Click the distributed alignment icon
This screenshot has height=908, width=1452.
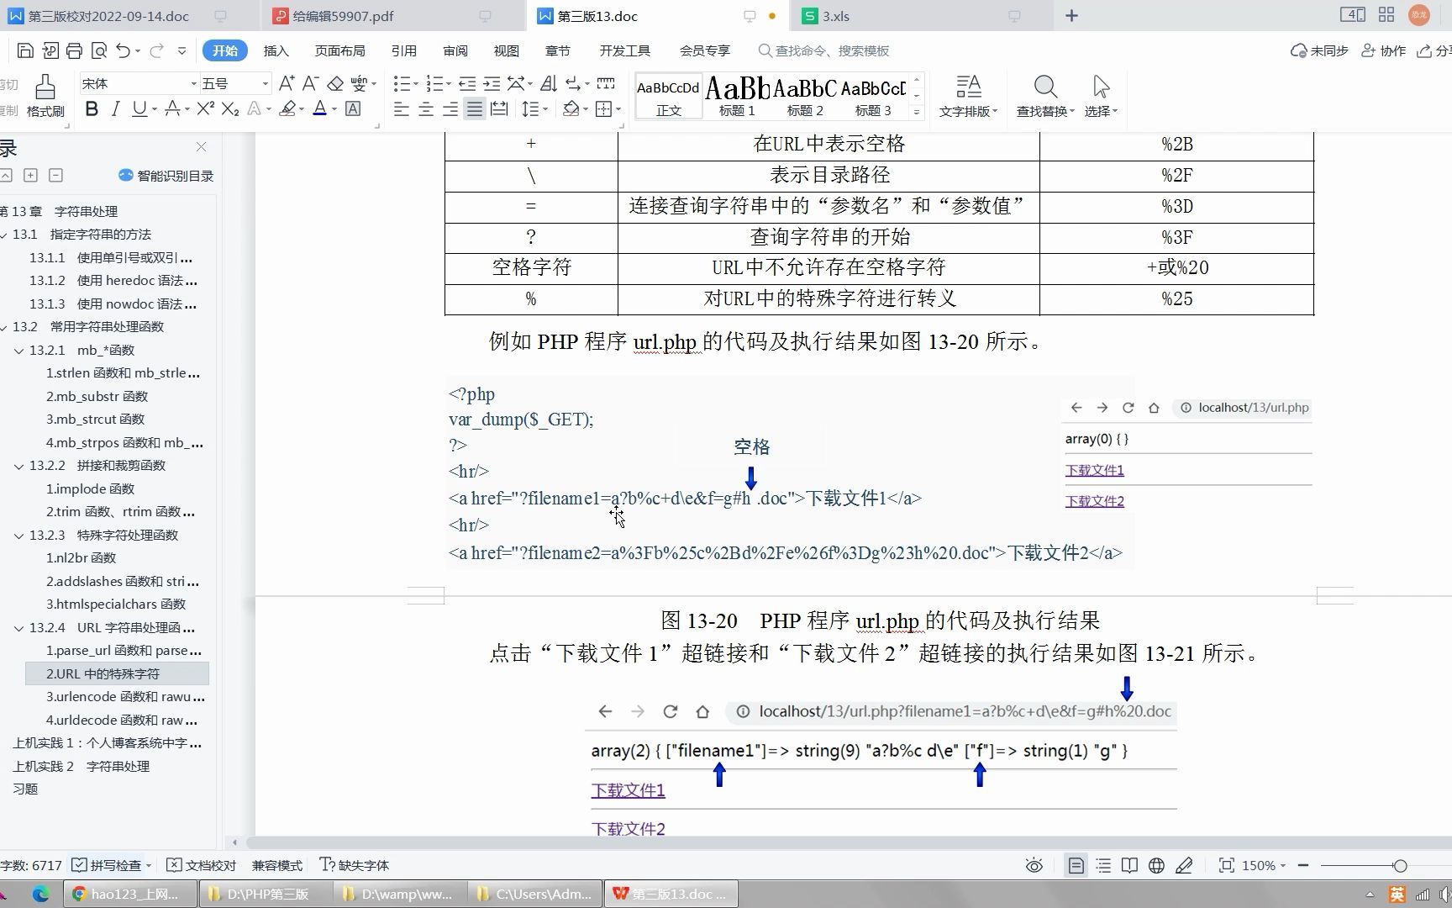[499, 109]
